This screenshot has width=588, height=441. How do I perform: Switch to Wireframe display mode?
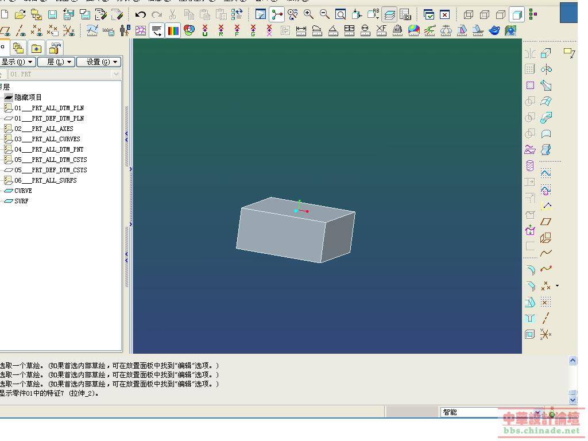coord(469,14)
